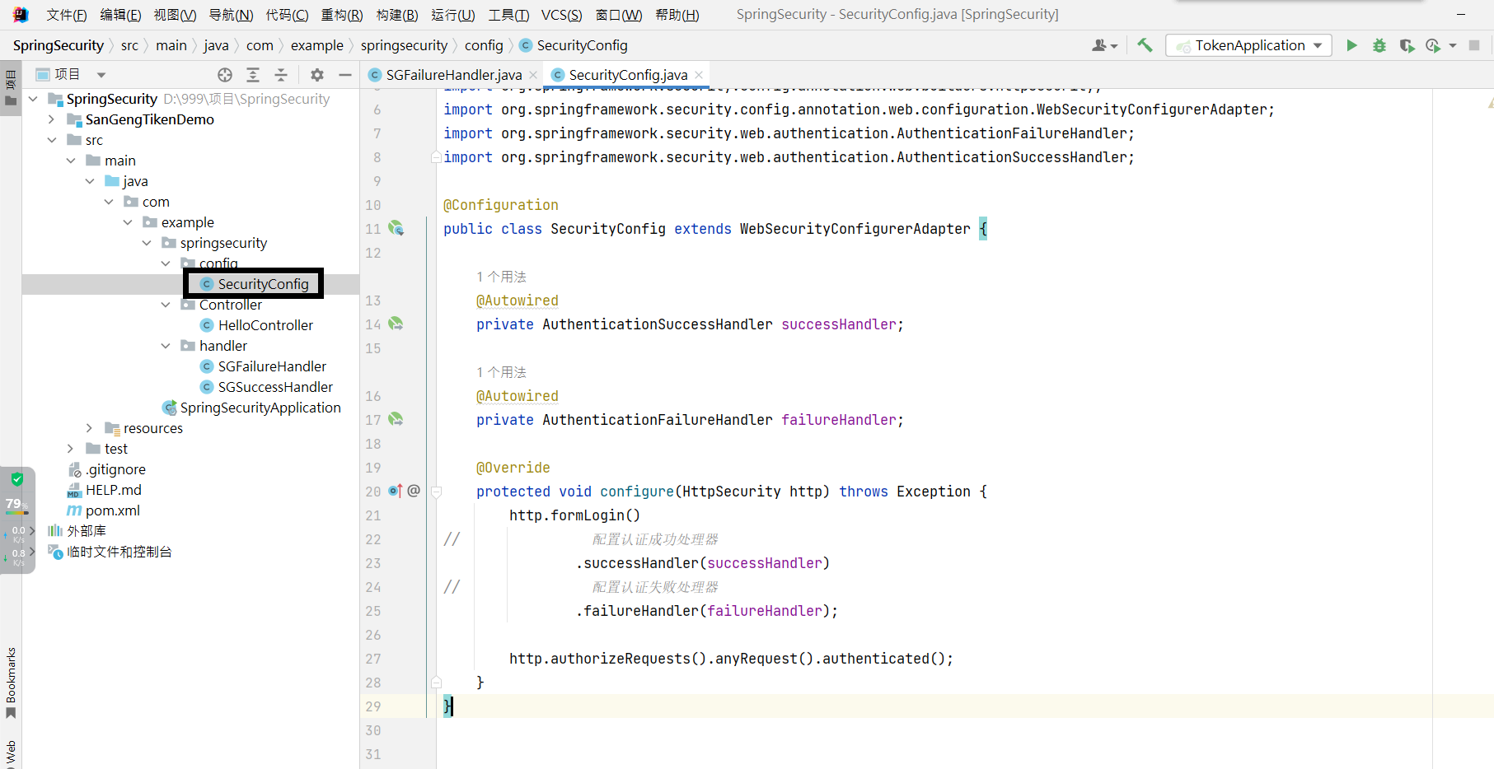Screen dimensions: 1494x769
Task: Collapse the handler package arrow
Action: 166,346
